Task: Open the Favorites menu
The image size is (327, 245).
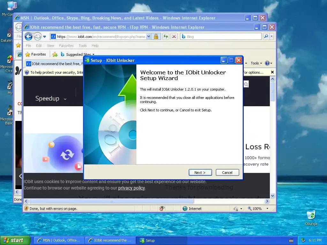Action: 66,46
